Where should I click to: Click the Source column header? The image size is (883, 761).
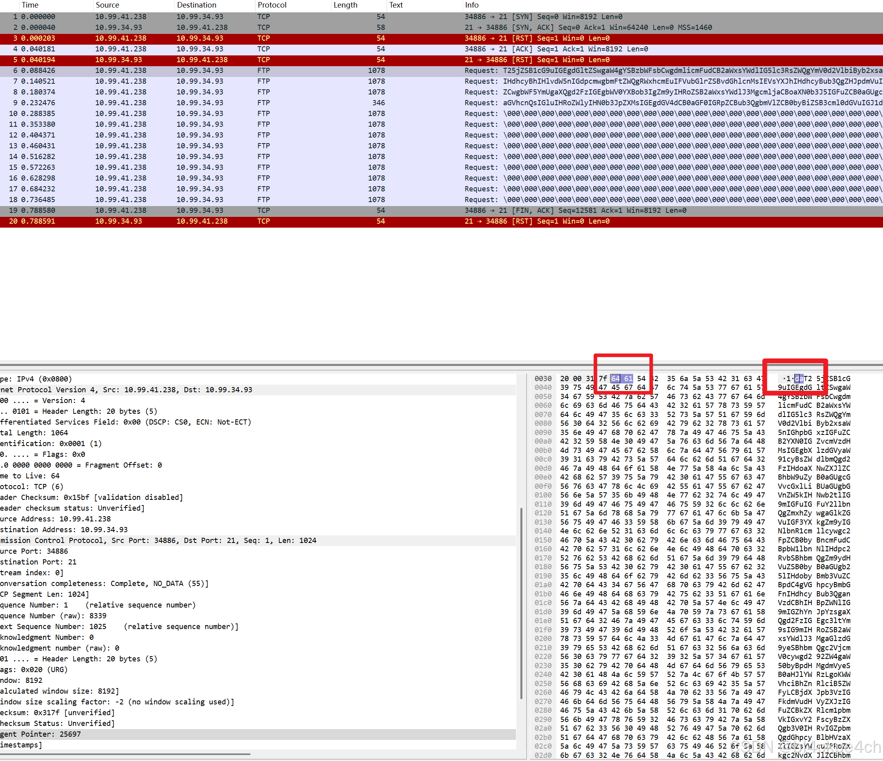tap(108, 5)
